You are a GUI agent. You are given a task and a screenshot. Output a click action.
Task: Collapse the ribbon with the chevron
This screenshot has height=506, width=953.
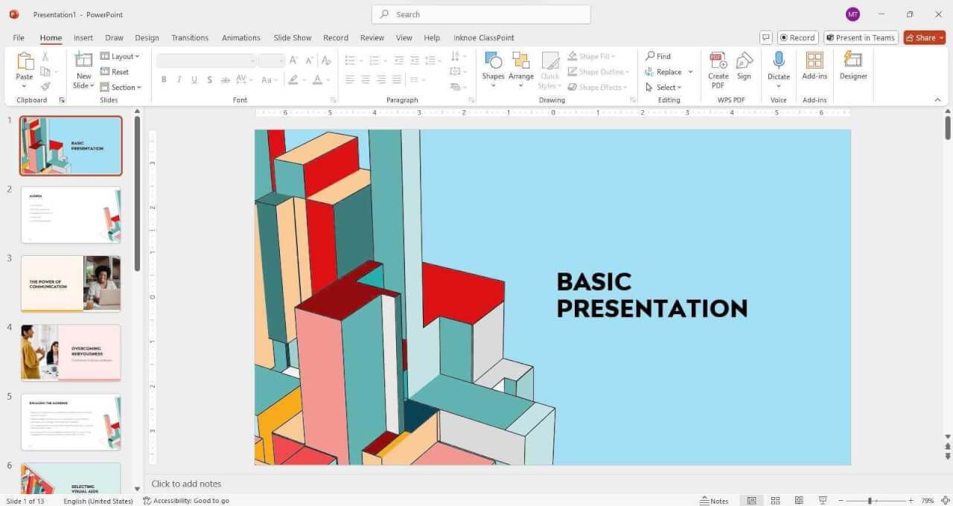937,100
